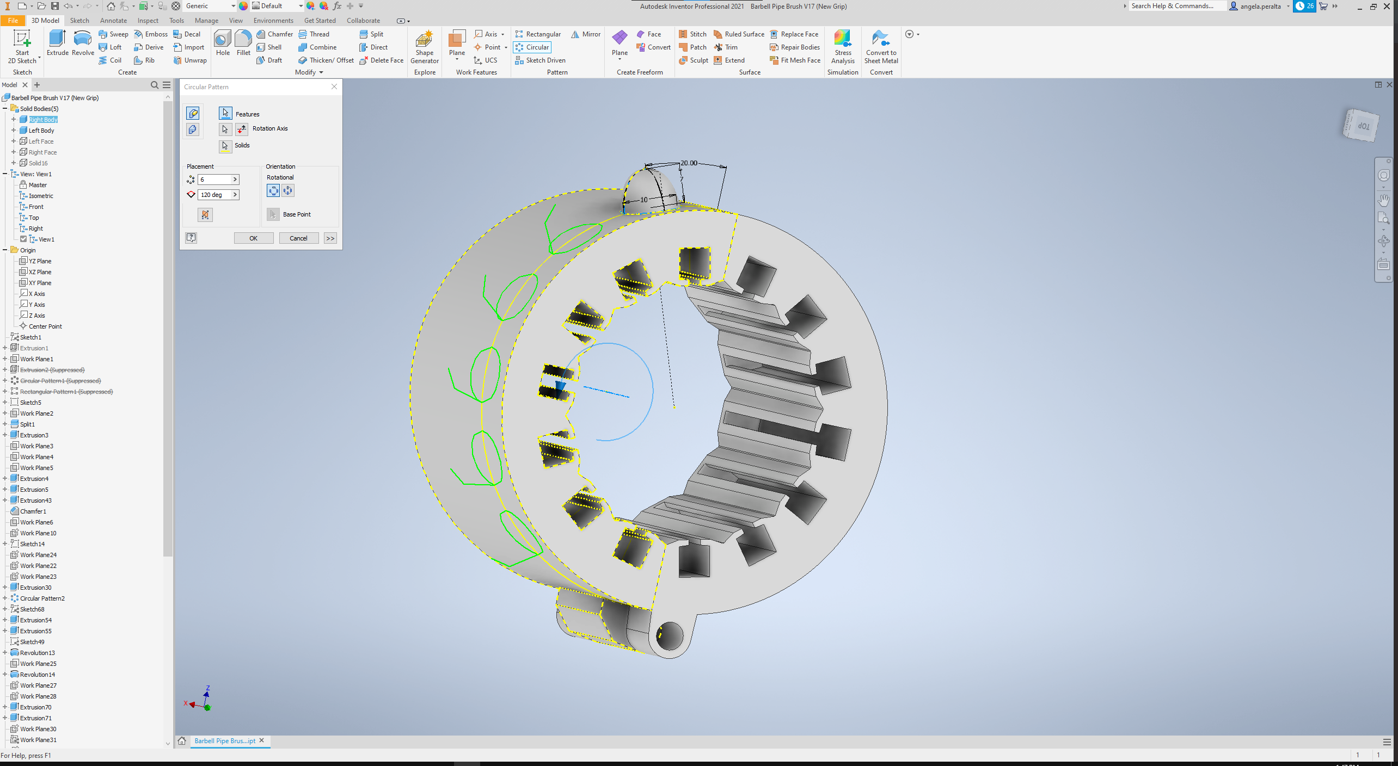Click Convert to Sheet Metal

click(x=881, y=47)
